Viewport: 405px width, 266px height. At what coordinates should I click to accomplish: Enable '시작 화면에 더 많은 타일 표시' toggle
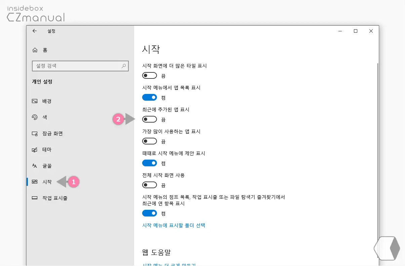point(149,75)
